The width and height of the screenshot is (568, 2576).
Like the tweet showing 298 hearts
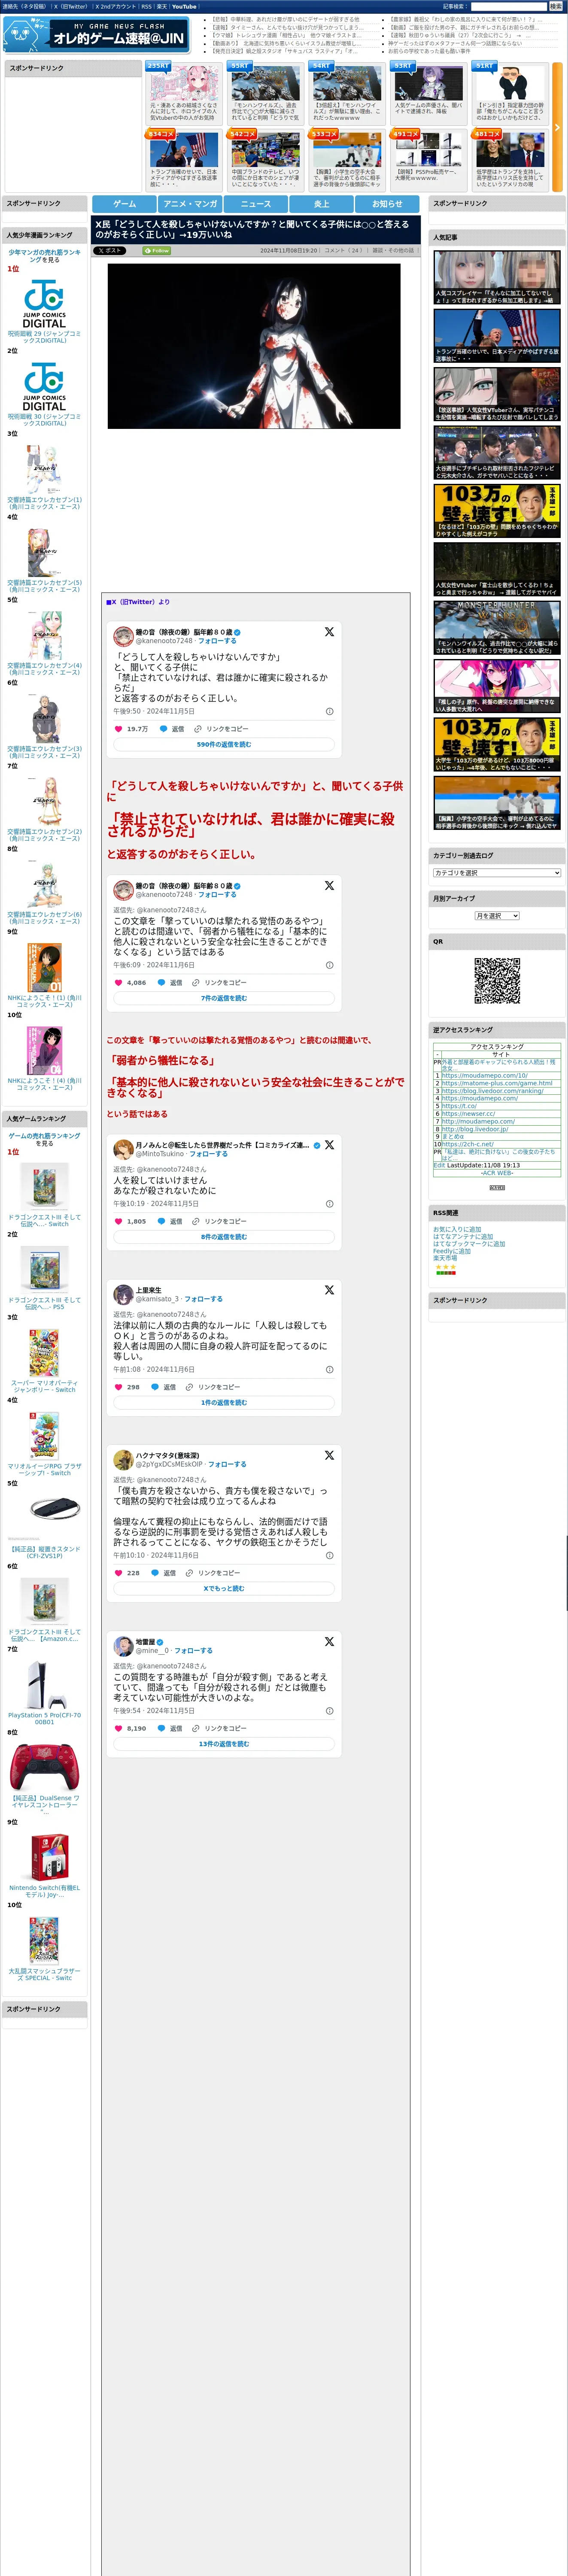pos(119,1387)
